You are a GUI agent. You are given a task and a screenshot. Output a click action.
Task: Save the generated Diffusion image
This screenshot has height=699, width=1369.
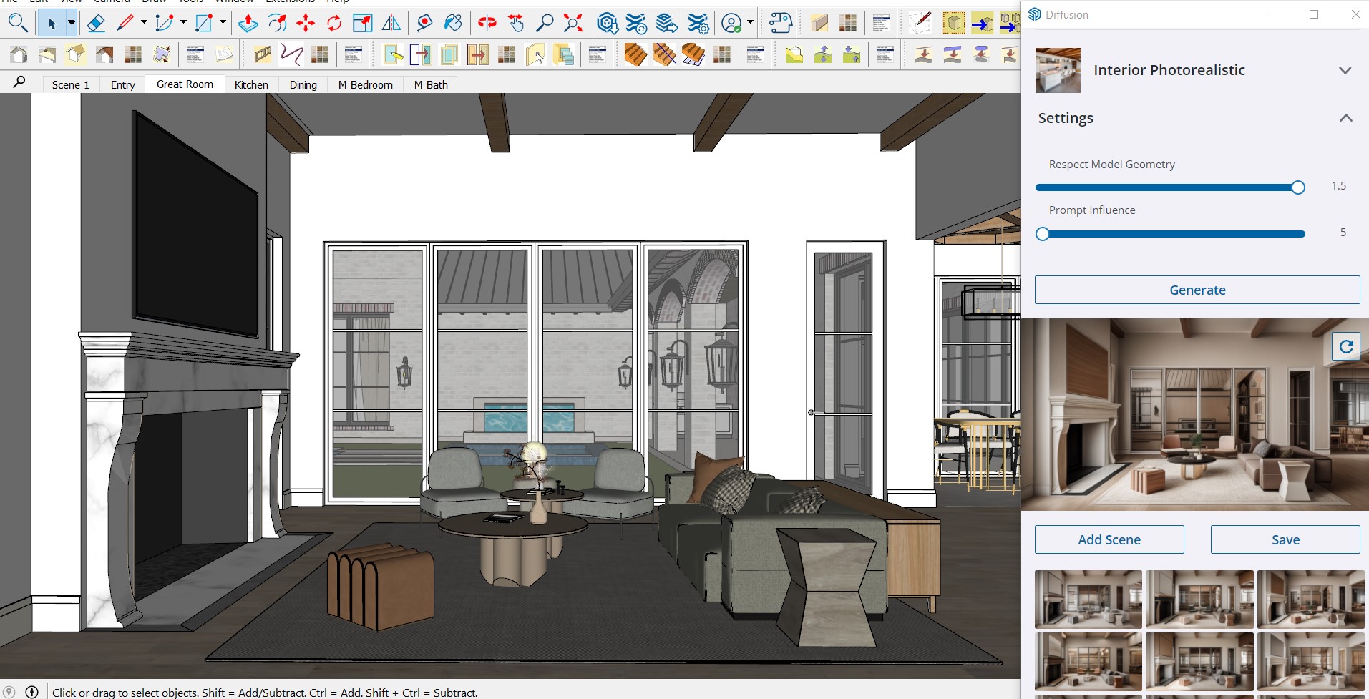(1285, 539)
